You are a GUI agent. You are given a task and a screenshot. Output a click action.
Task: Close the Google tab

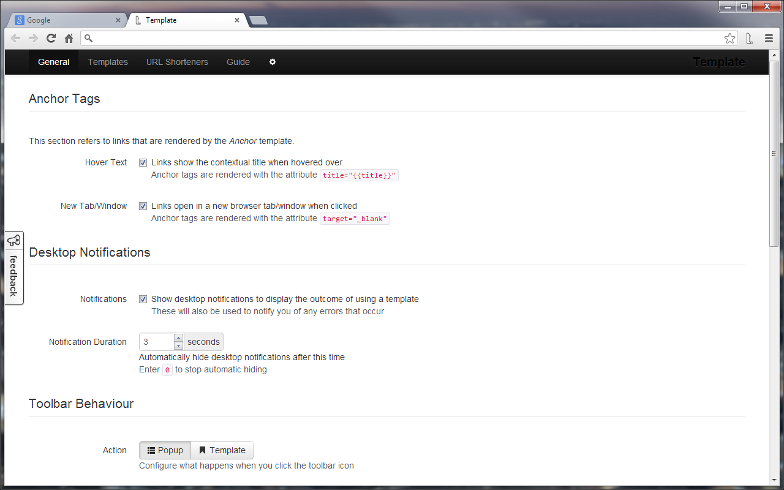(x=118, y=20)
